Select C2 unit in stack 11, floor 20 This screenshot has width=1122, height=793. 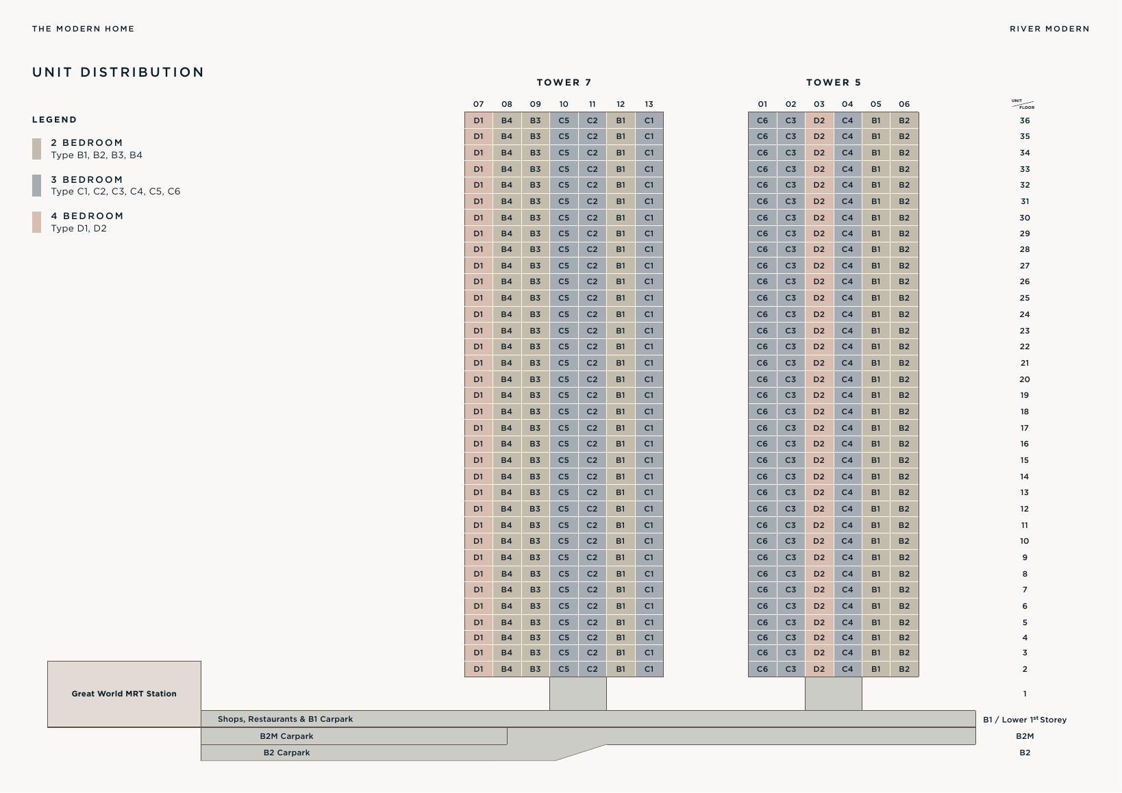592,379
